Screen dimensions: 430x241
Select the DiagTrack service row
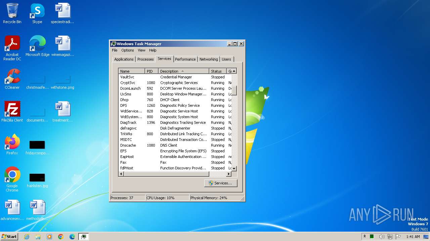click(x=175, y=123)
